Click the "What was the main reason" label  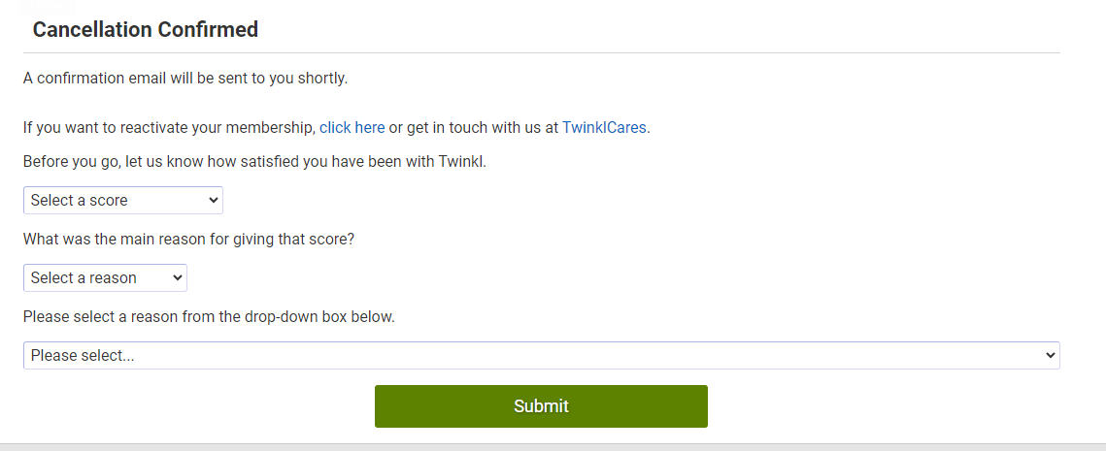click(x=188, y=239)
